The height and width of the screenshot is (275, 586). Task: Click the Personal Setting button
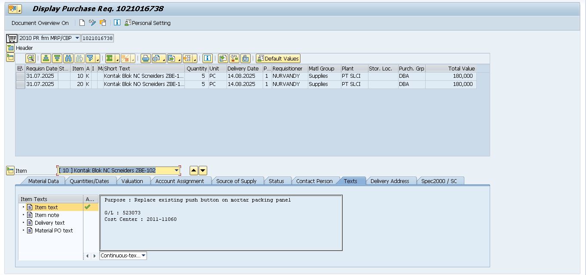click(147, 23)
